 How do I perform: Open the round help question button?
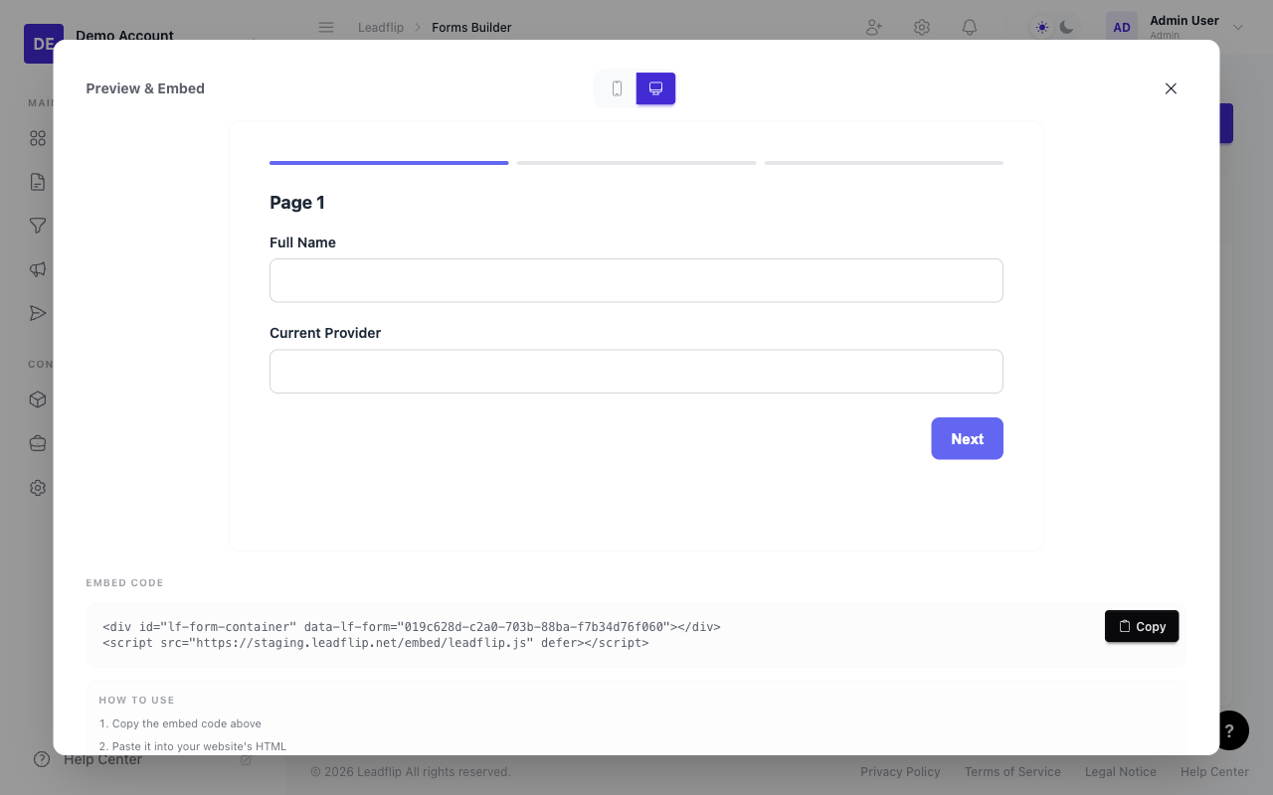(x=1229, y=731)
